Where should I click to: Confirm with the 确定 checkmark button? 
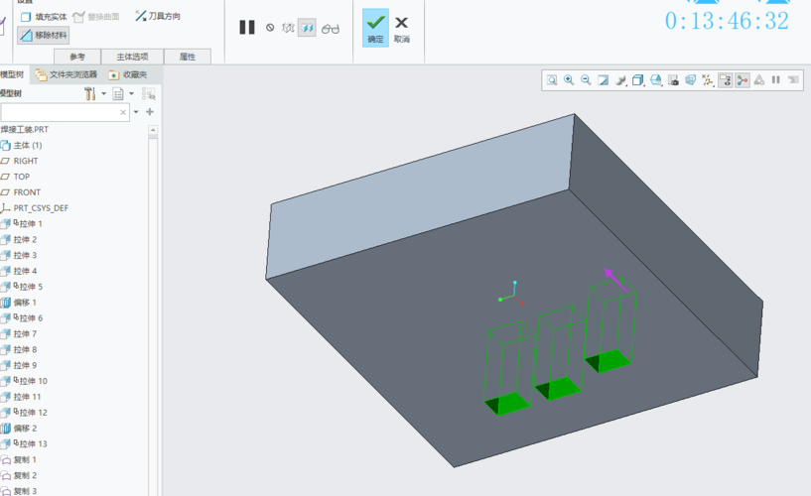click(x=375, y=28)
